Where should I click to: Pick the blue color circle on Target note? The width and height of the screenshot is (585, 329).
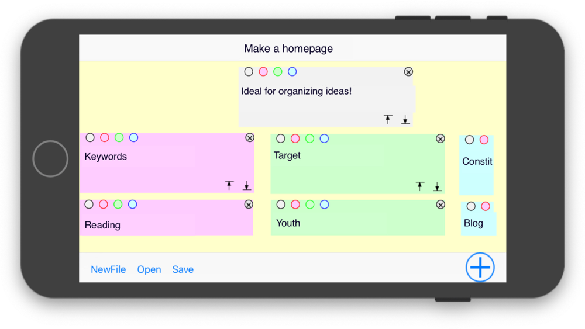click(324, 138)
